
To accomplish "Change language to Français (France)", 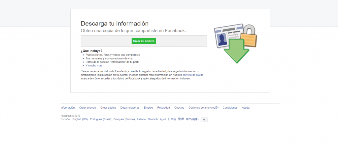I will click(x=124, y=119).
